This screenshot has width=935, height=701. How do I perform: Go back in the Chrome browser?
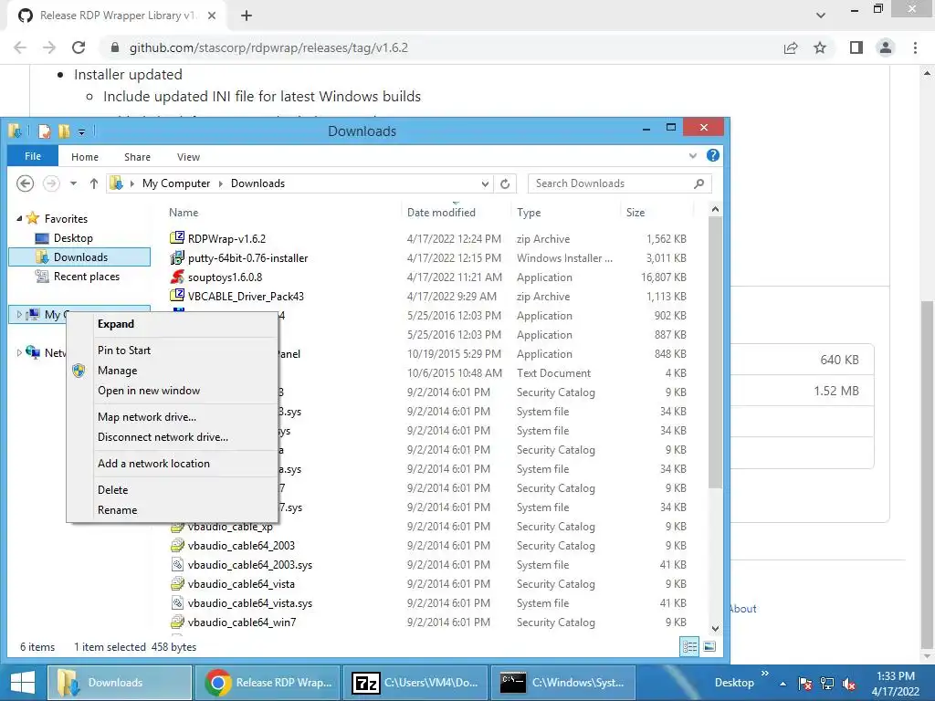[x=20, y=47]
